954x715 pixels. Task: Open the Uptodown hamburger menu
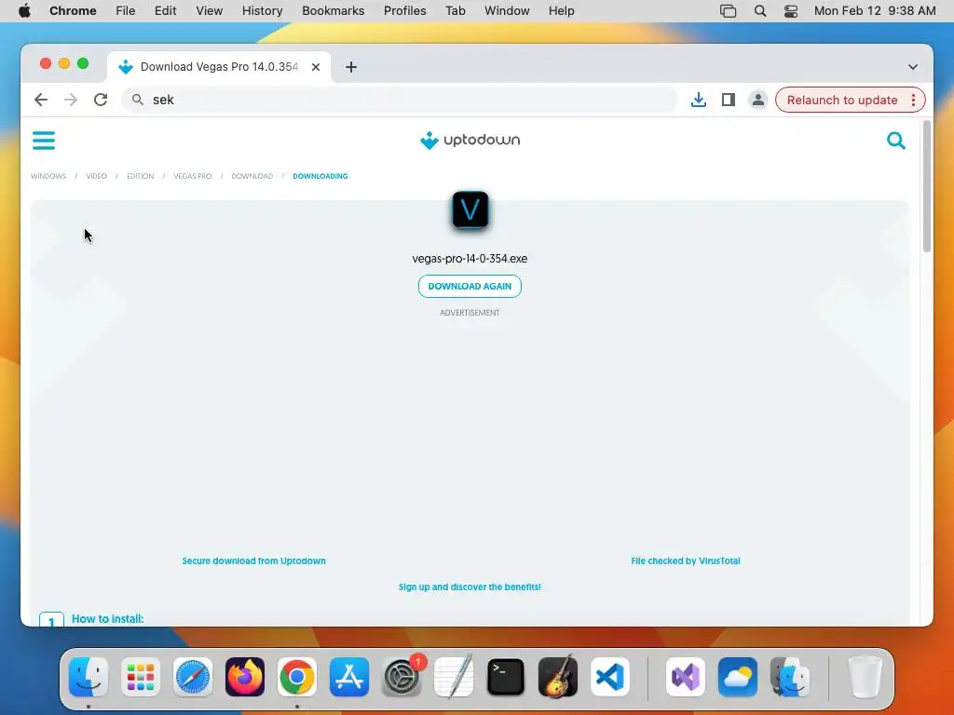(x=43, y=141)
